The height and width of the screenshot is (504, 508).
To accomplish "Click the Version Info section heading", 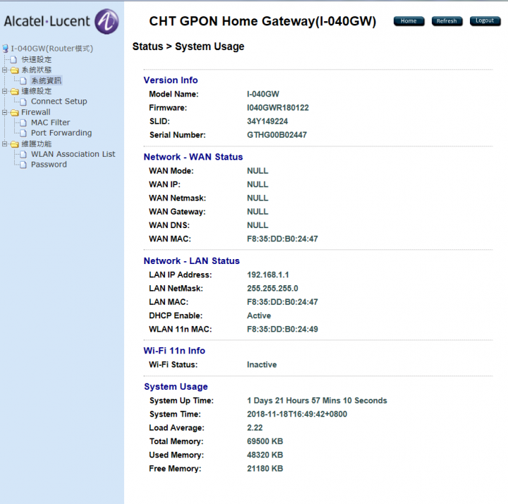I will click(x=171, y=80).
